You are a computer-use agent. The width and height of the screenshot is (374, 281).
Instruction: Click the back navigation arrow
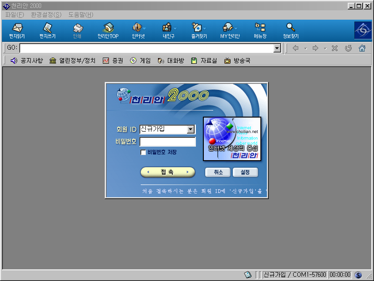click(296, 48)
